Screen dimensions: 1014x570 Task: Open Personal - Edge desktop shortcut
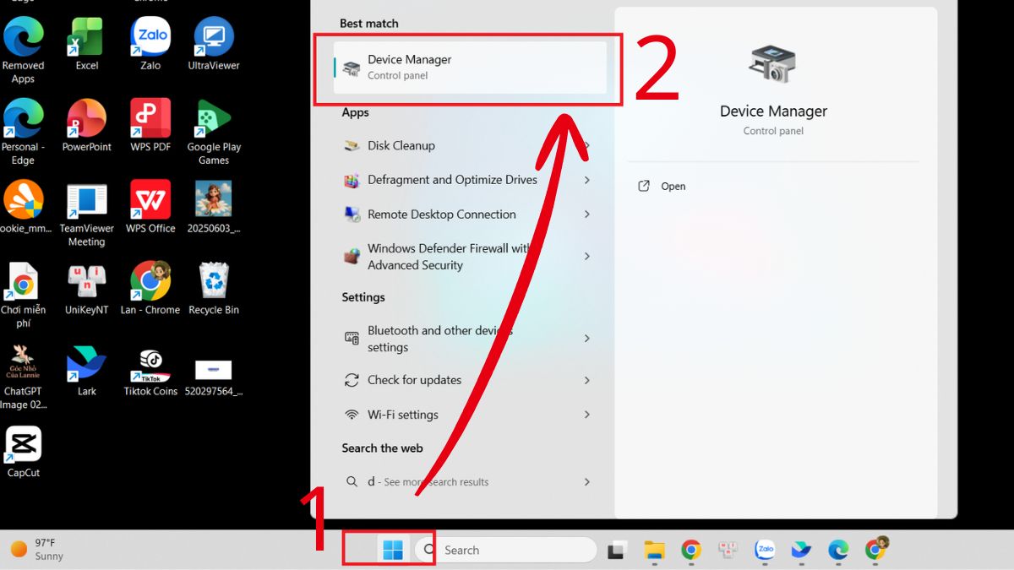point(23,132)
